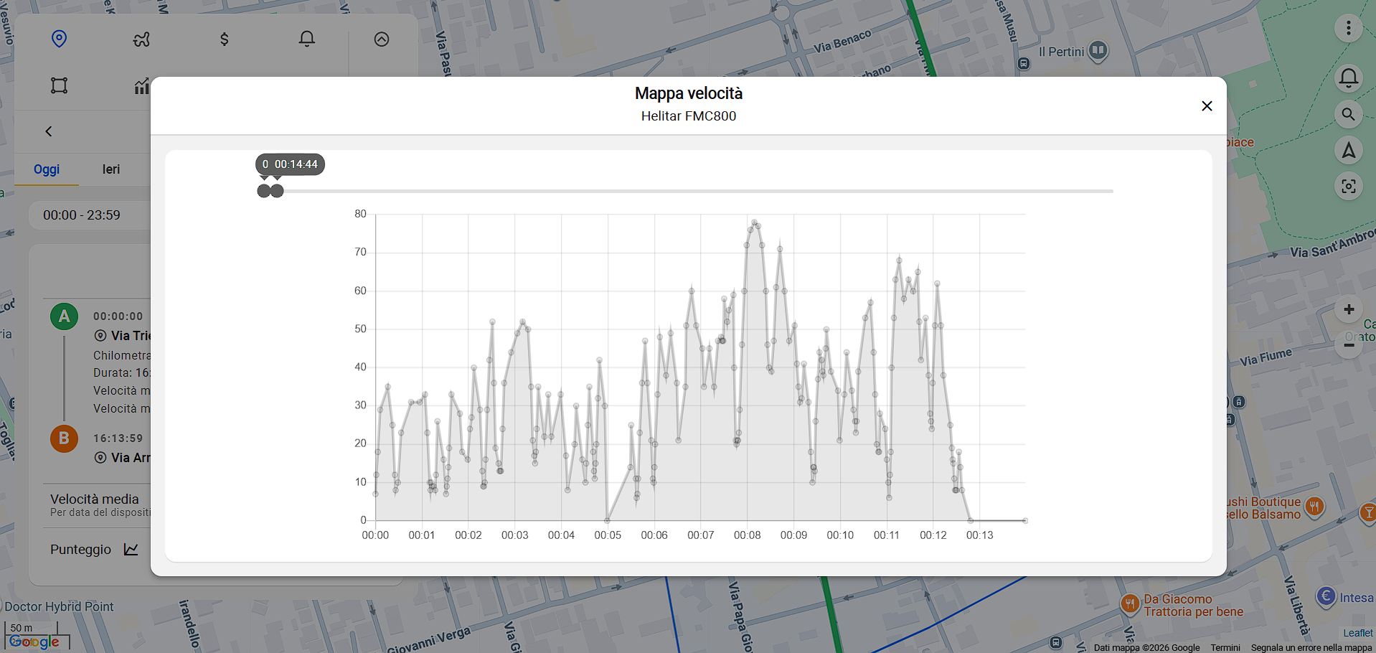
Task: Open the Punteggio chart icon
Action: (131, 550)
